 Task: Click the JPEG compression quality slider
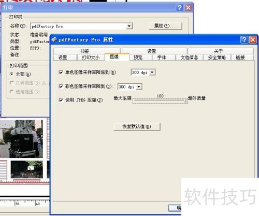(160, 100)
